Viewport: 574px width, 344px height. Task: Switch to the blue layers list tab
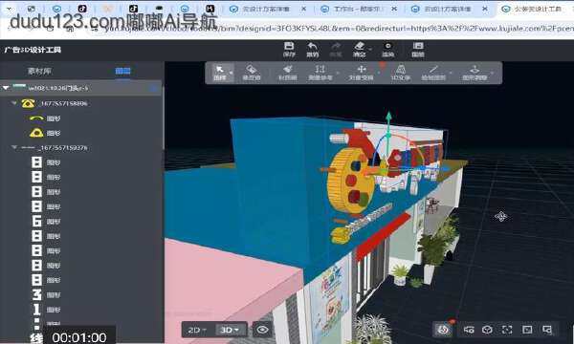tap(122, 71)
